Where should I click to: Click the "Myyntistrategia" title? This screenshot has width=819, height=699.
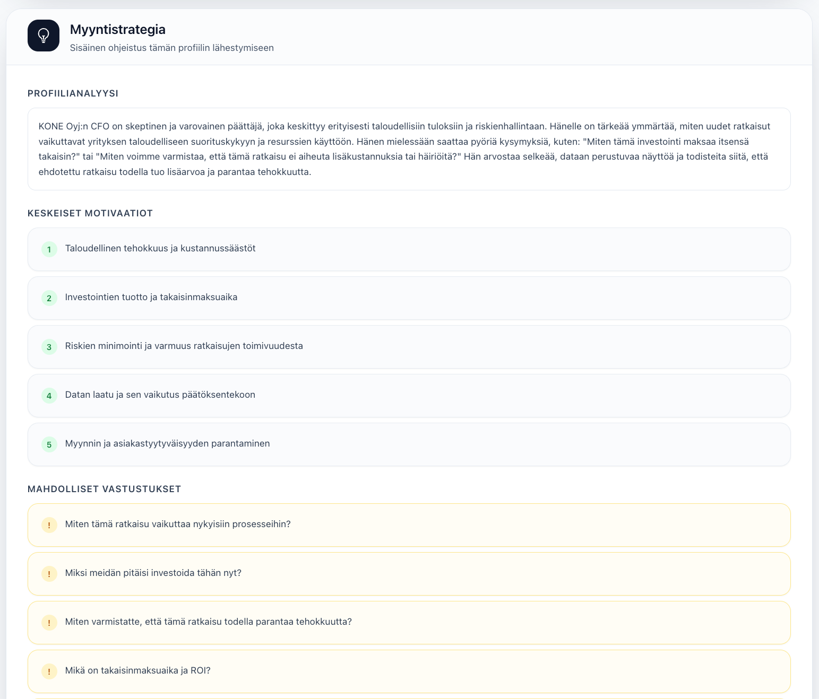pyautogui.click(x=118, y=29)
